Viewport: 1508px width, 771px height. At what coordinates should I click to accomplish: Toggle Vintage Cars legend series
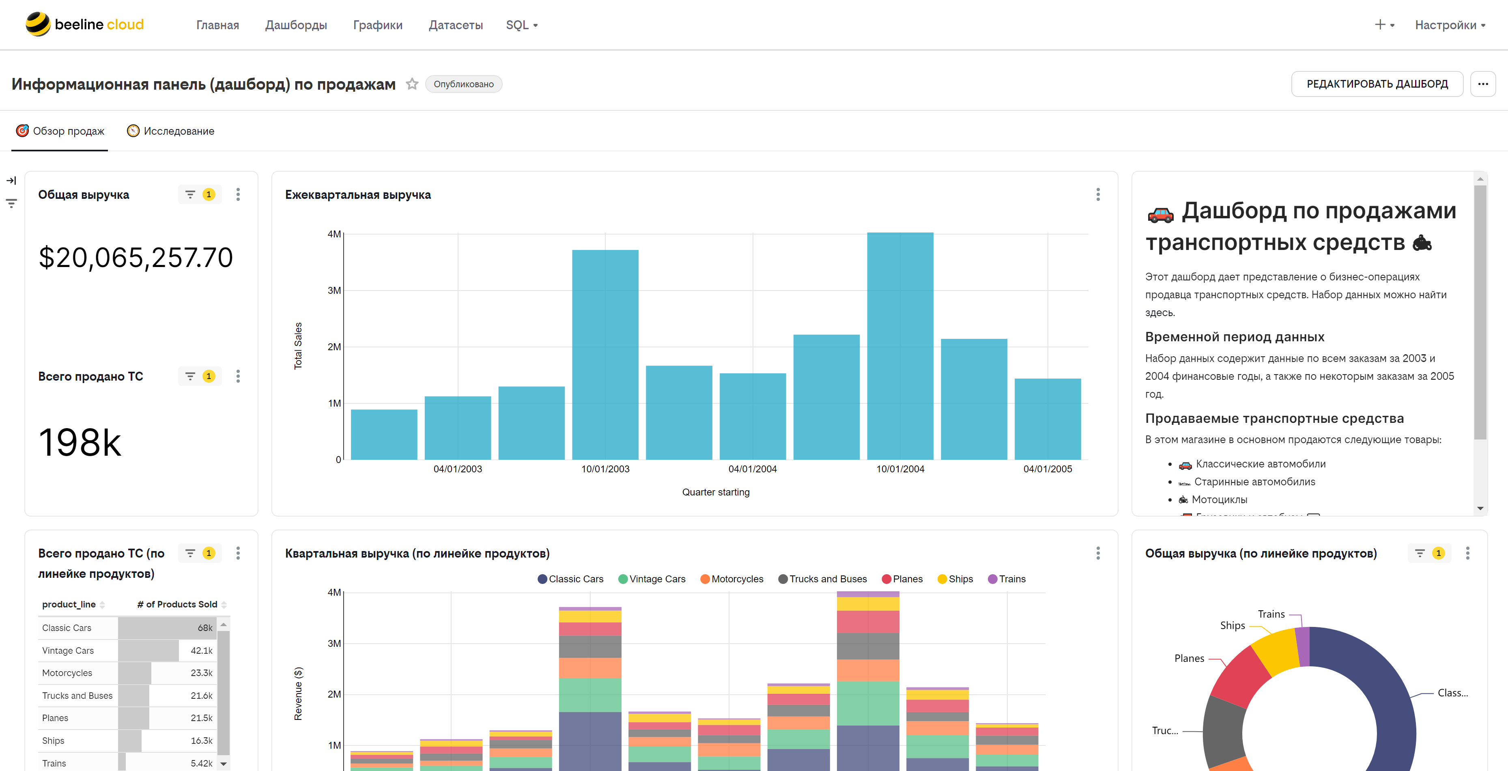(x=652, y=579)
